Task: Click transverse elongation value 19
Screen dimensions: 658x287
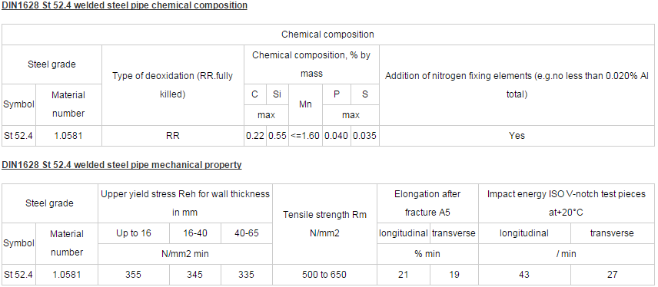Action: 454,275
